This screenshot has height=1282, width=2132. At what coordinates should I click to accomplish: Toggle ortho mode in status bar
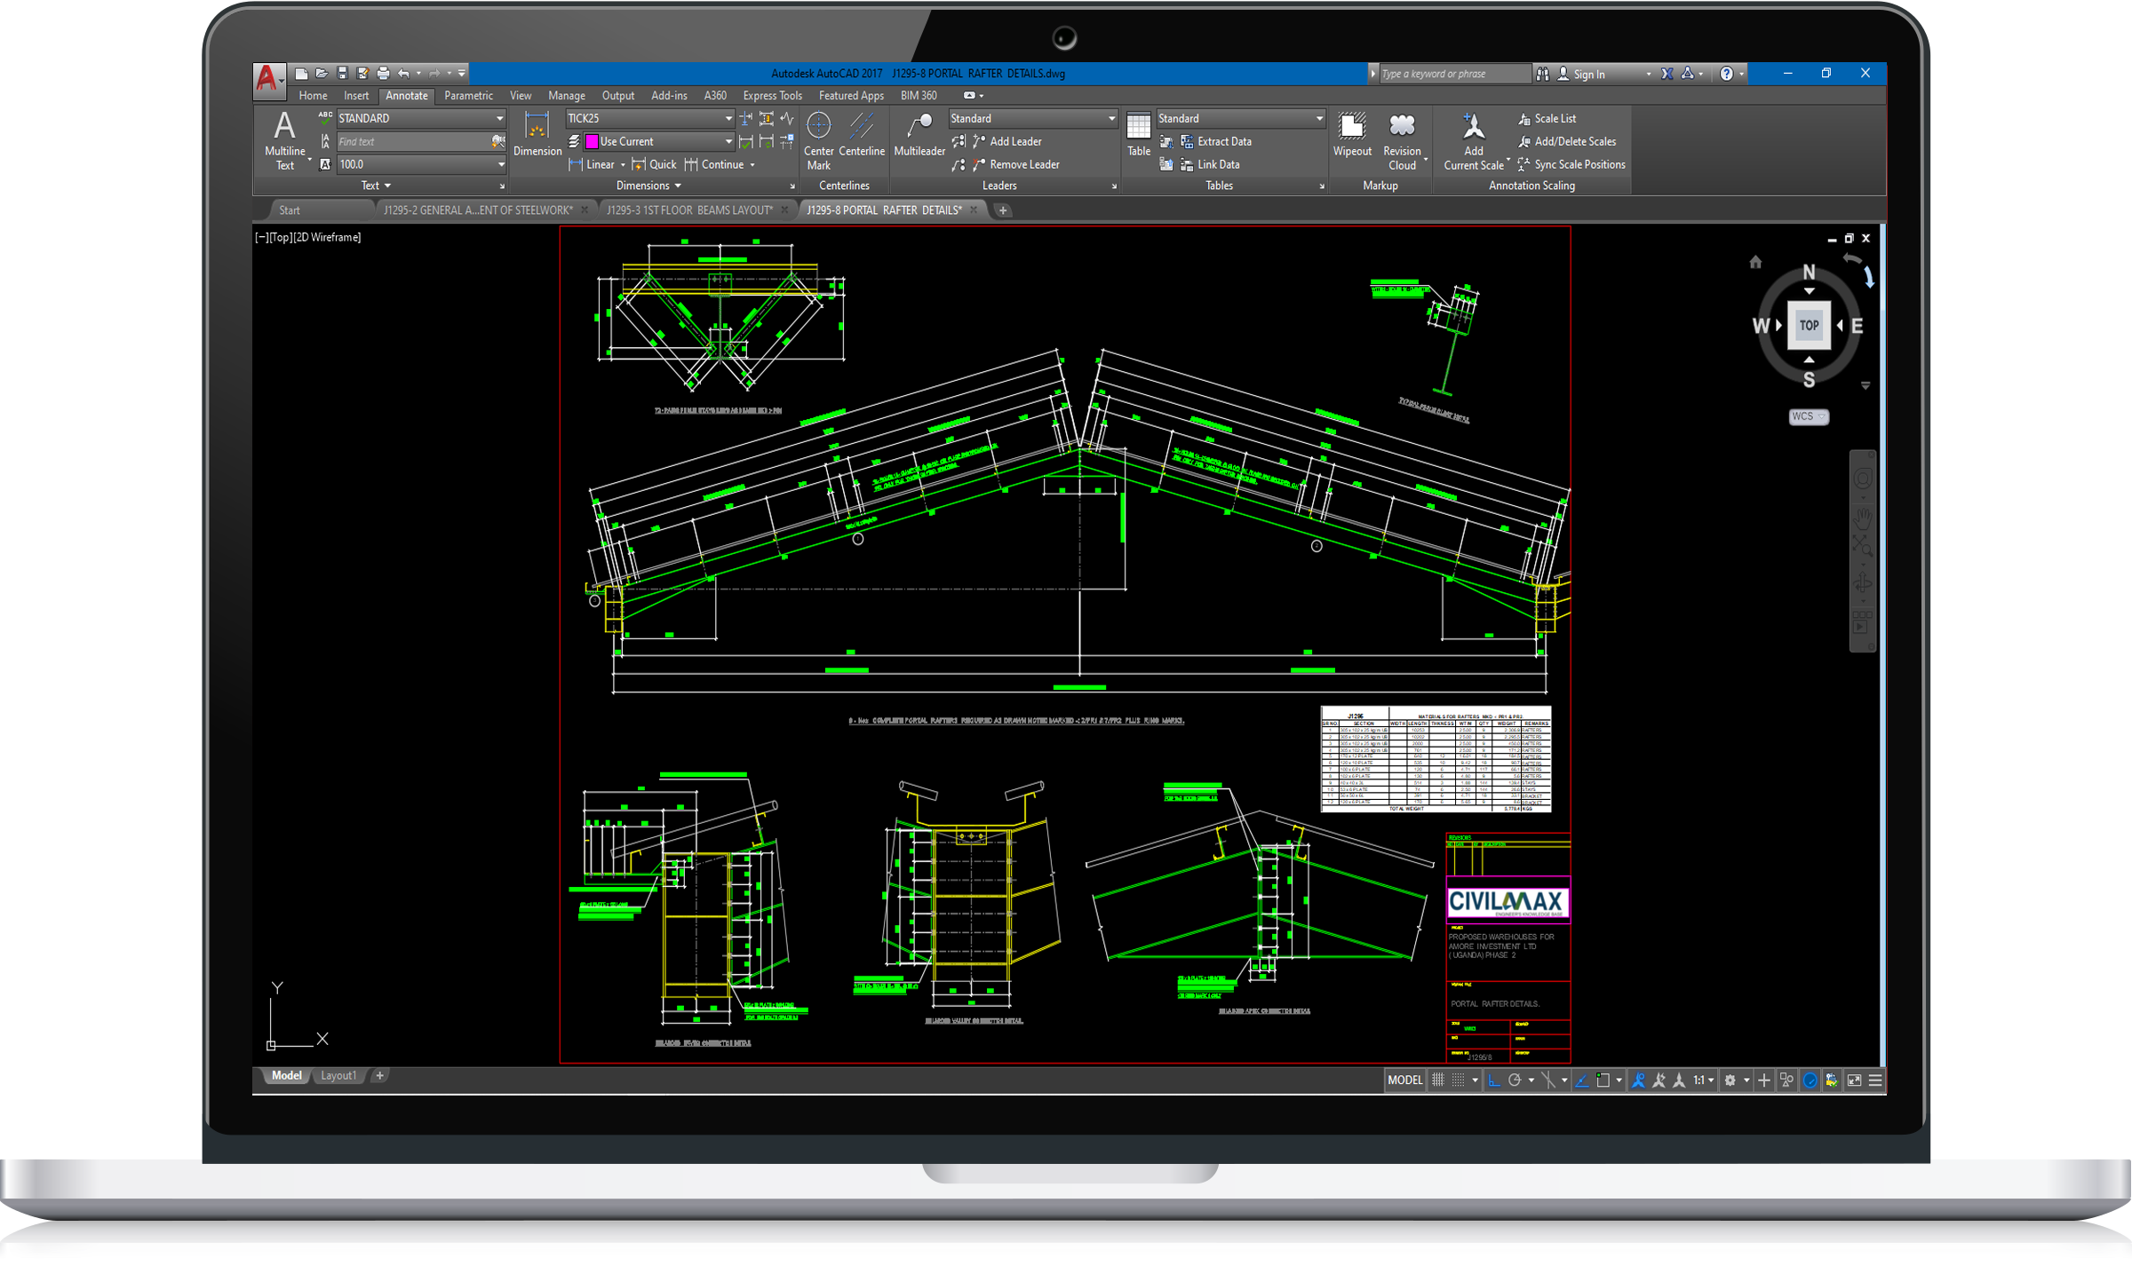click(1494, 1080)
